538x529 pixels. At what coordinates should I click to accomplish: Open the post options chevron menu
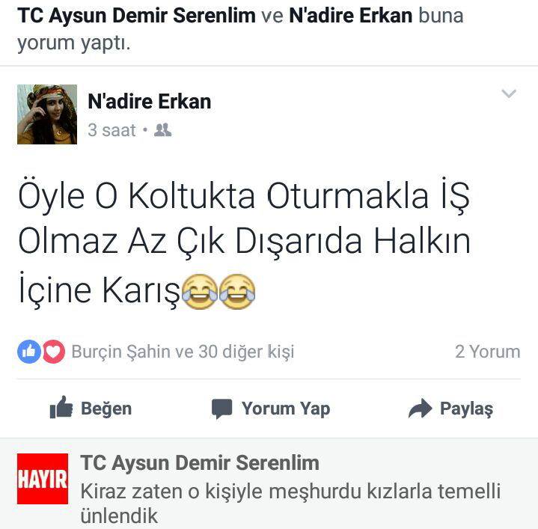click(509, 94)
